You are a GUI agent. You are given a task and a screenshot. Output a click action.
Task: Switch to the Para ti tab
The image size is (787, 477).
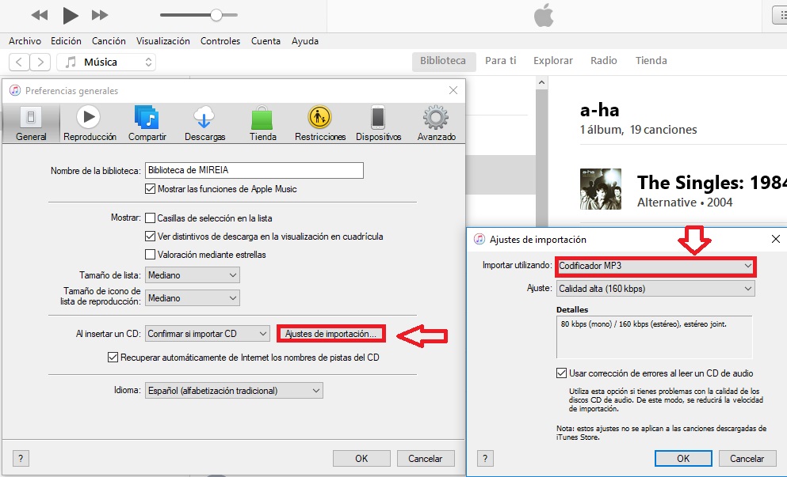(500, 61)
